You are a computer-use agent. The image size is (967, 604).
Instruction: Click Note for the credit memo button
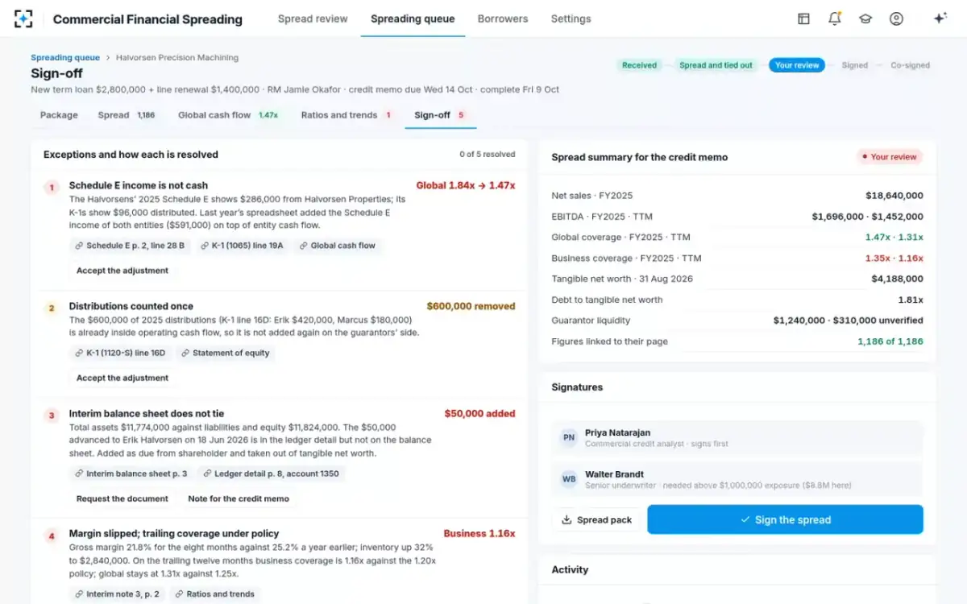coord(239,499)
